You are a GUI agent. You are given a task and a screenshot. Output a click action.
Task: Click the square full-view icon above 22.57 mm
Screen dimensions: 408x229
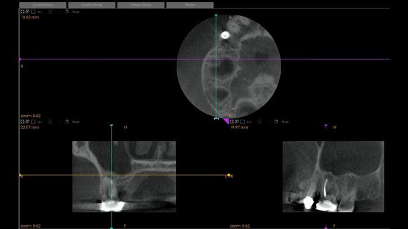click(x=33, y=121)
